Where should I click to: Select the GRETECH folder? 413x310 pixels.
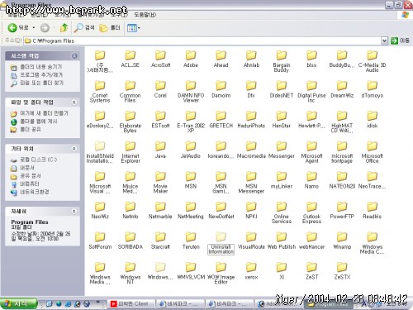pyautogui.click(x=221, y=120)
